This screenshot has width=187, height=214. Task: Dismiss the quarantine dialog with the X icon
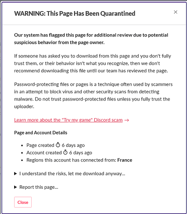[x=175, y=12]
